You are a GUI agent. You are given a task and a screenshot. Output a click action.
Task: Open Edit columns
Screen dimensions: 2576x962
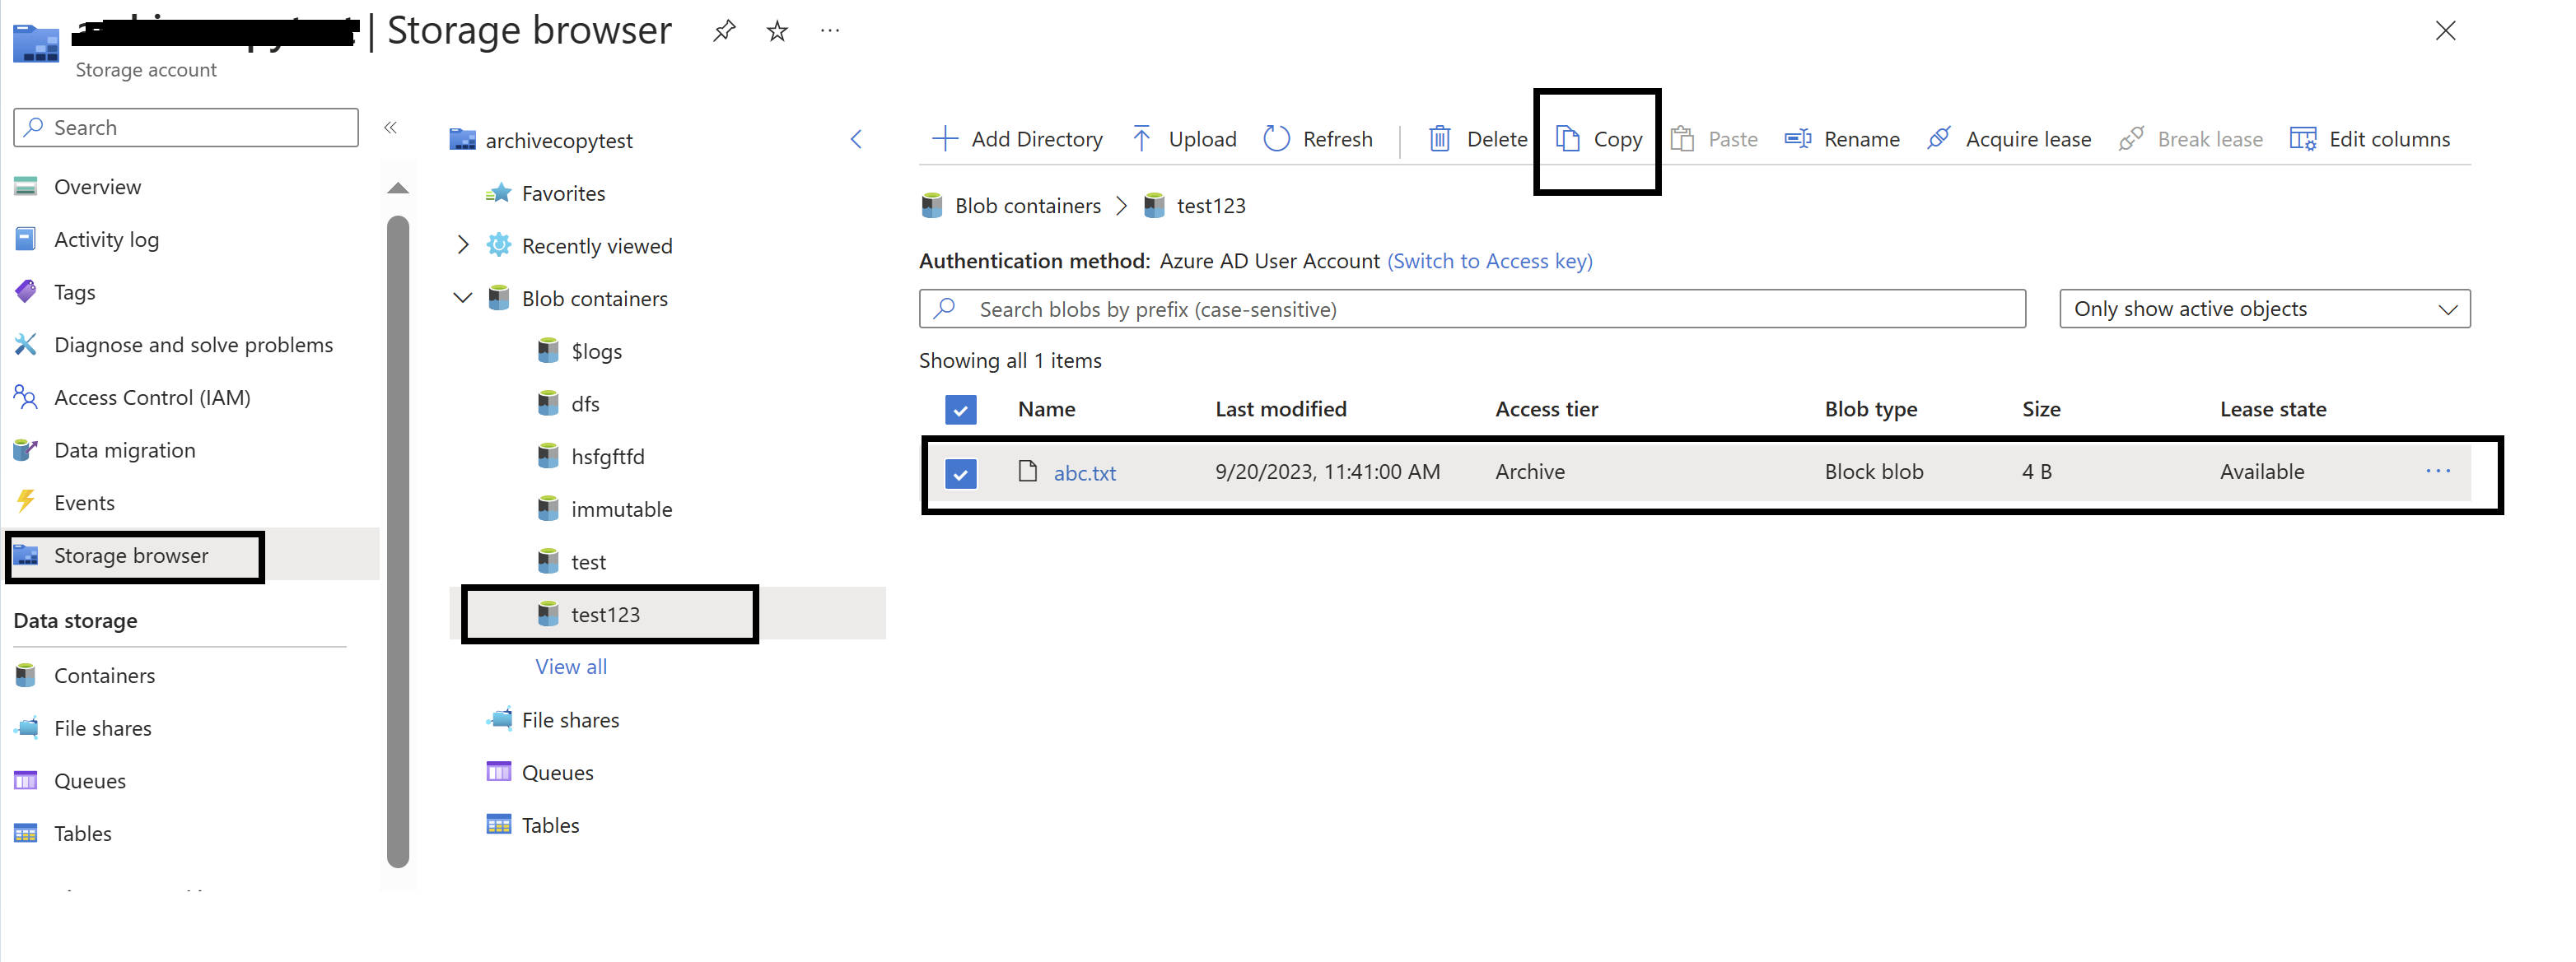click(x=2369, y=139)
